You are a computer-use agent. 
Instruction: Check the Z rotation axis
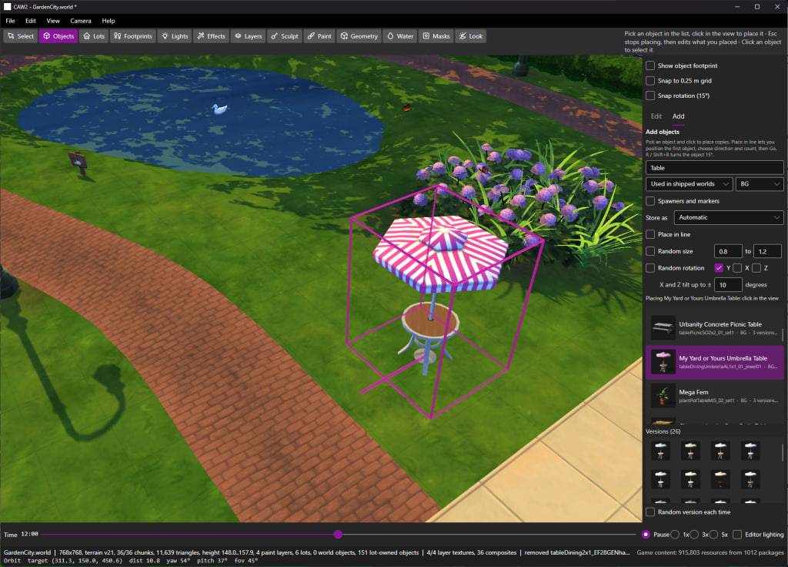click(x=756, y=268)
